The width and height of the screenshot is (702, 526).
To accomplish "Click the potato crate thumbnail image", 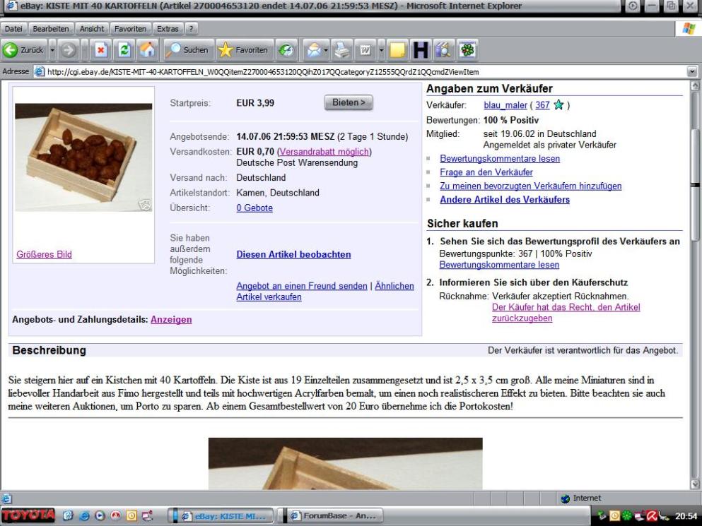I will click(x=83, y=157).
